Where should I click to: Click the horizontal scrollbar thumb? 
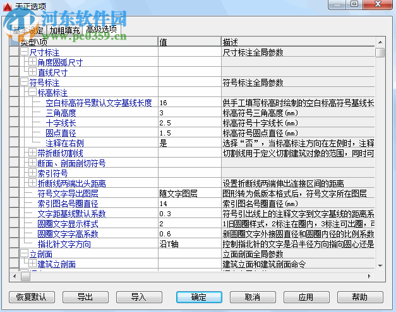tap(25, 276)
